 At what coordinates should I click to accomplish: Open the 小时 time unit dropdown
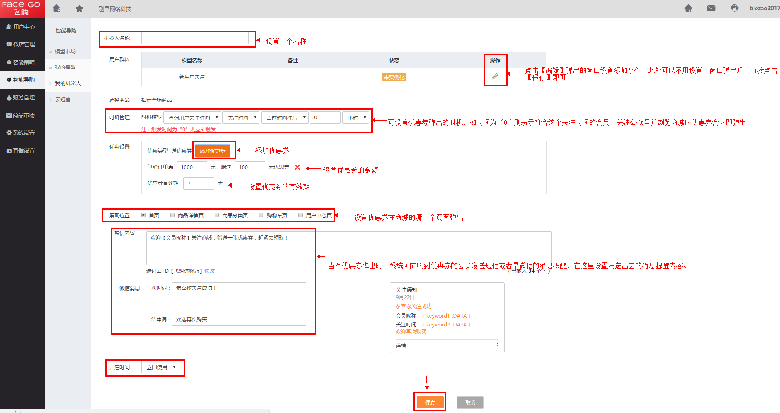[355, 118]
